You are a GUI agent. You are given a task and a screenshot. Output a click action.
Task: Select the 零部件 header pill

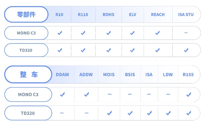pyautogui.click(x=26, y=15)
